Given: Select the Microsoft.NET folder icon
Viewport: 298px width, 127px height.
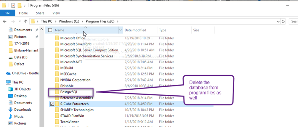Looking at the screenshot, I should (57, 62).
